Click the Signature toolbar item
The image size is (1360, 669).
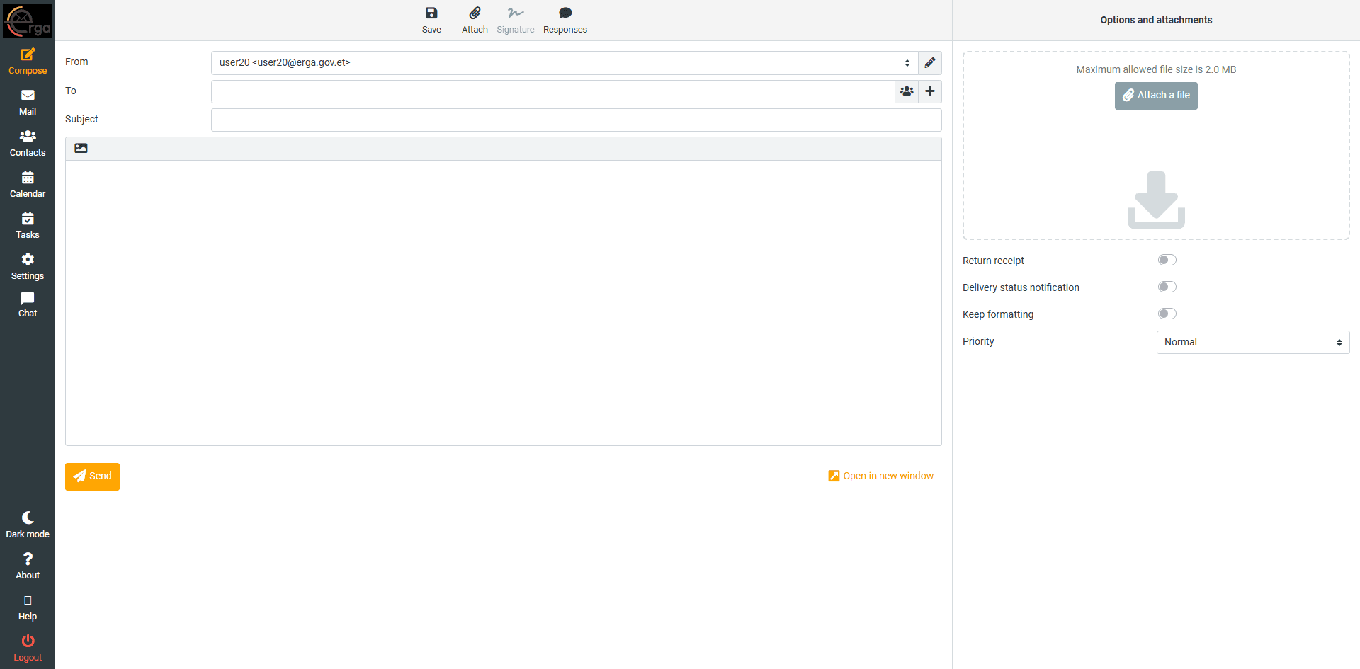point(516,21)
